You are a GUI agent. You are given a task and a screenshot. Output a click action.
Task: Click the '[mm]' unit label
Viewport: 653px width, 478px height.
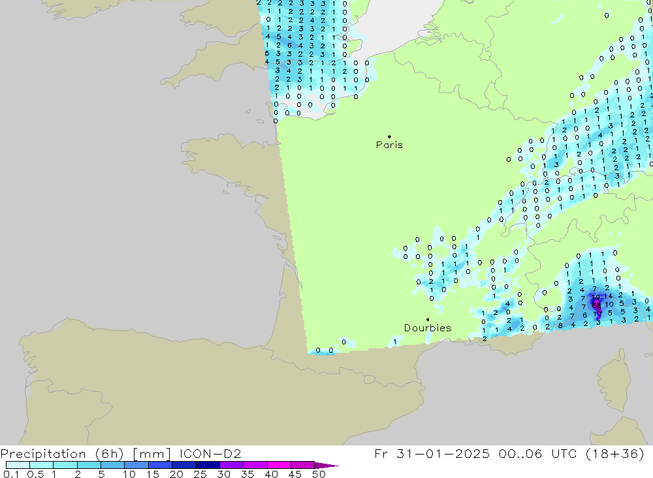pos(151,453)
